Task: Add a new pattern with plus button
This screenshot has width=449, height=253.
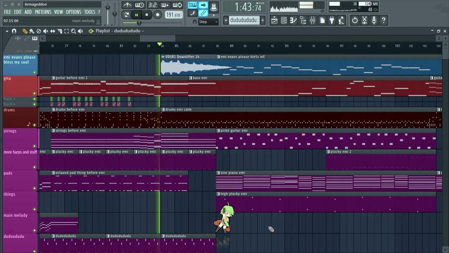Action: tap(262, 20)
